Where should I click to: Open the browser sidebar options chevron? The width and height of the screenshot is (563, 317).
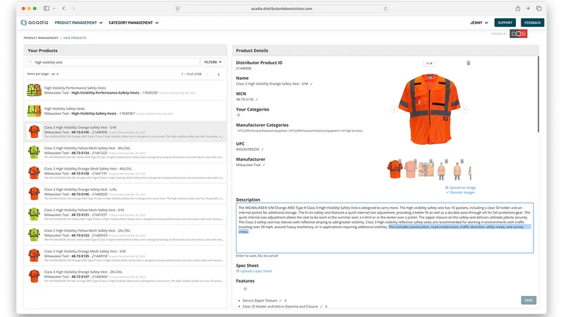54,8
